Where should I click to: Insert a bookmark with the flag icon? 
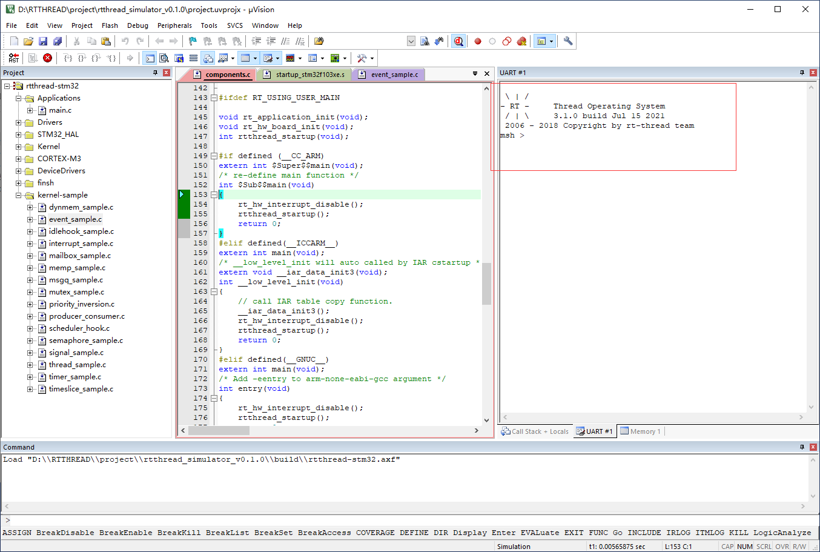(x=193, y=41)
